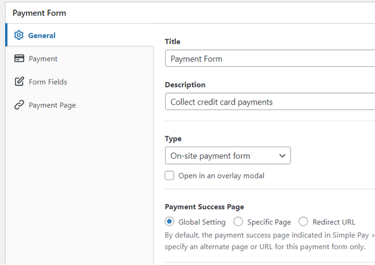Open the On-site payment form combo box
Viewport: 375px width, 265px height.
[228, 156]
